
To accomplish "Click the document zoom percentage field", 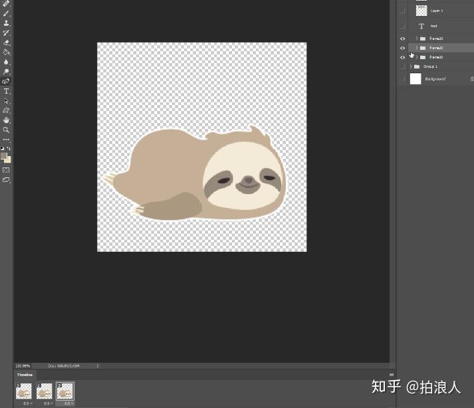I will (23, 365).
